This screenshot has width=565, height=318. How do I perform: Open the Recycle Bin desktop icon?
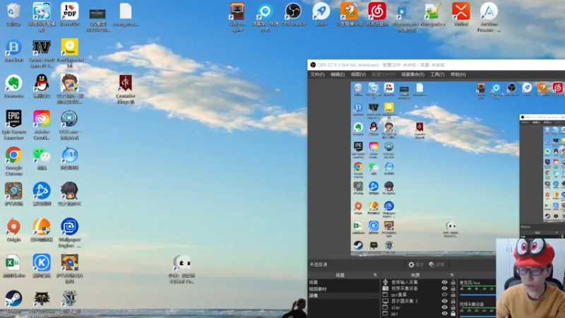click(x=13, y=14)
